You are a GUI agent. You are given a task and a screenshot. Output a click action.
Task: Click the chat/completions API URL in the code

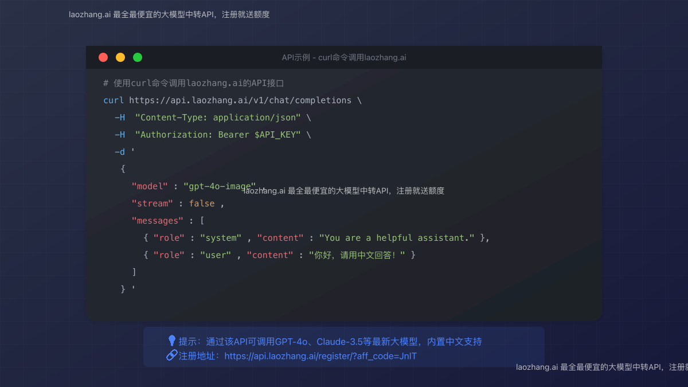(x=240, y=100)
